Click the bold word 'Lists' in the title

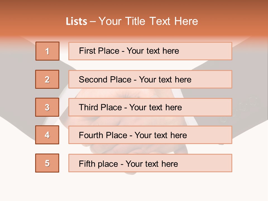click(x=76, y=21)
